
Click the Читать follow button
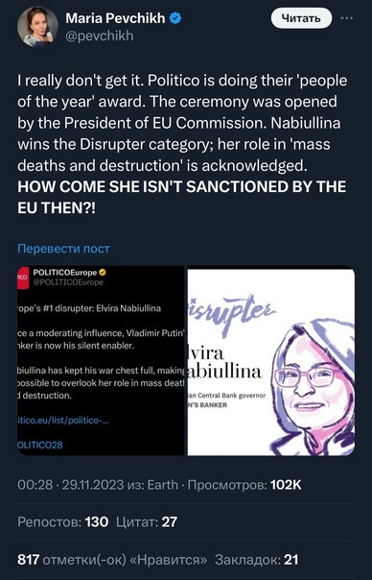[301, 18]
